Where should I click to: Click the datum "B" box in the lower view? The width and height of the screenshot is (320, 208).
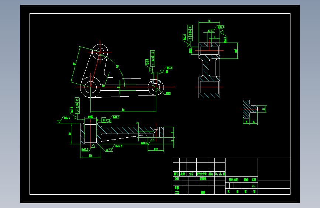click(x=104, y=120)
